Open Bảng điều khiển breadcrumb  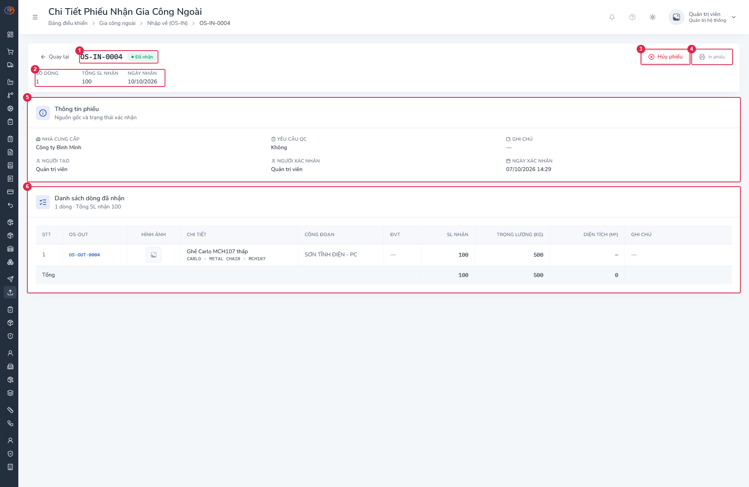coord(68,23)
